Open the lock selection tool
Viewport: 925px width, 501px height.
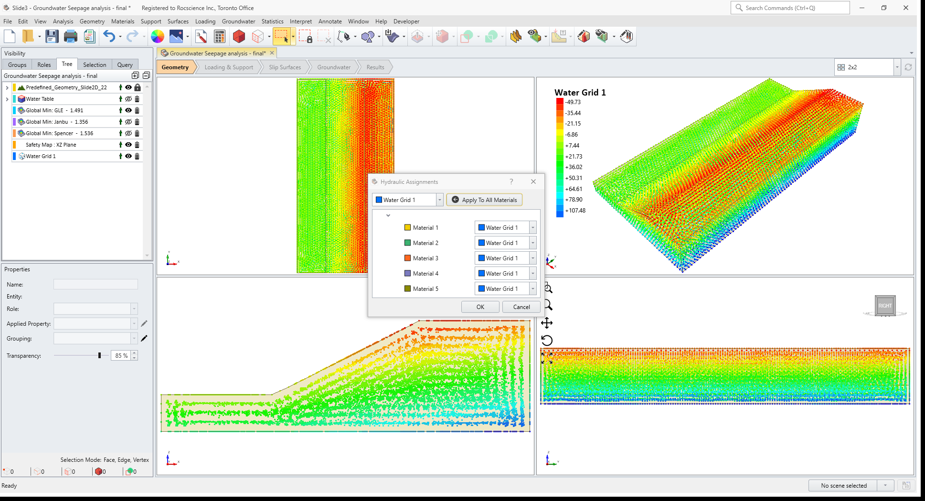click(x=305, y=36)
